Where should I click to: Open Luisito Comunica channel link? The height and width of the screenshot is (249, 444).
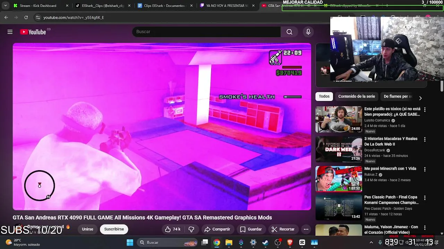(x=377, y=120)
